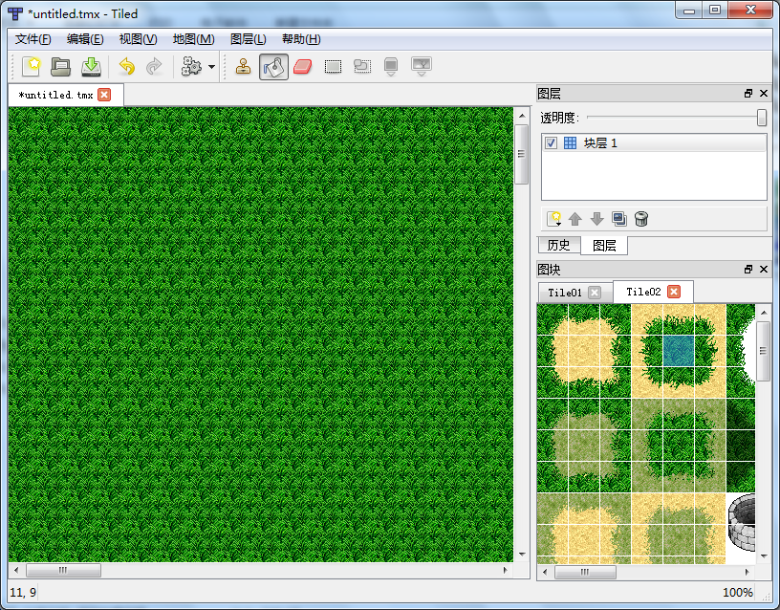This screenshot has width=780, height=610.
Task: Minimize the Tiled window
Action: [689, 11]
